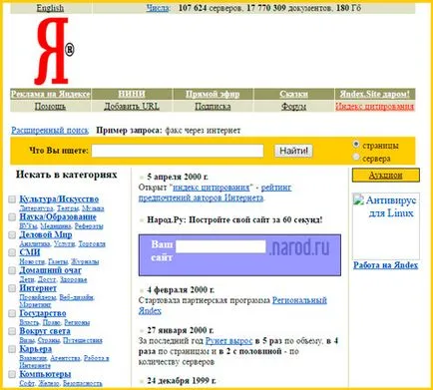Open the Сказки navigation item

tap(293, 94)
